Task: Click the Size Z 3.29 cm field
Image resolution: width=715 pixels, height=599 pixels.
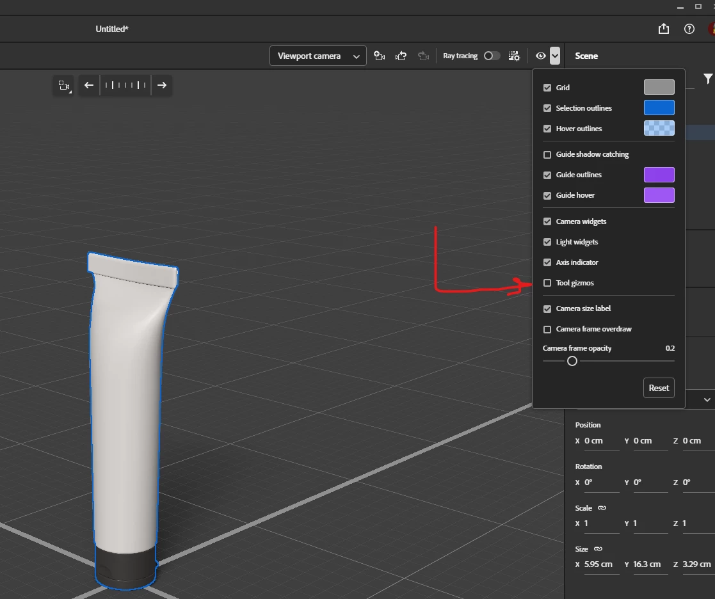Action: point(698,564)
